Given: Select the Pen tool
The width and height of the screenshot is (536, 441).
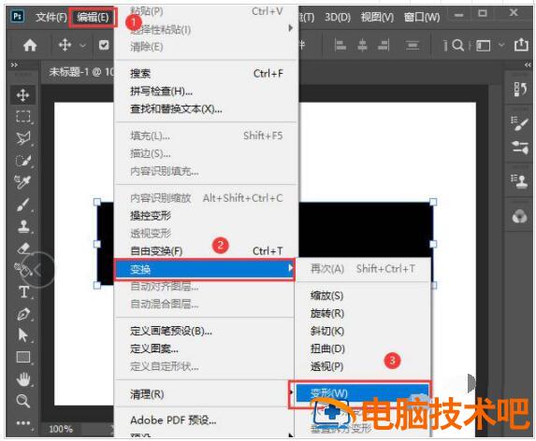Looking at the screenshot, I should 23,314.
